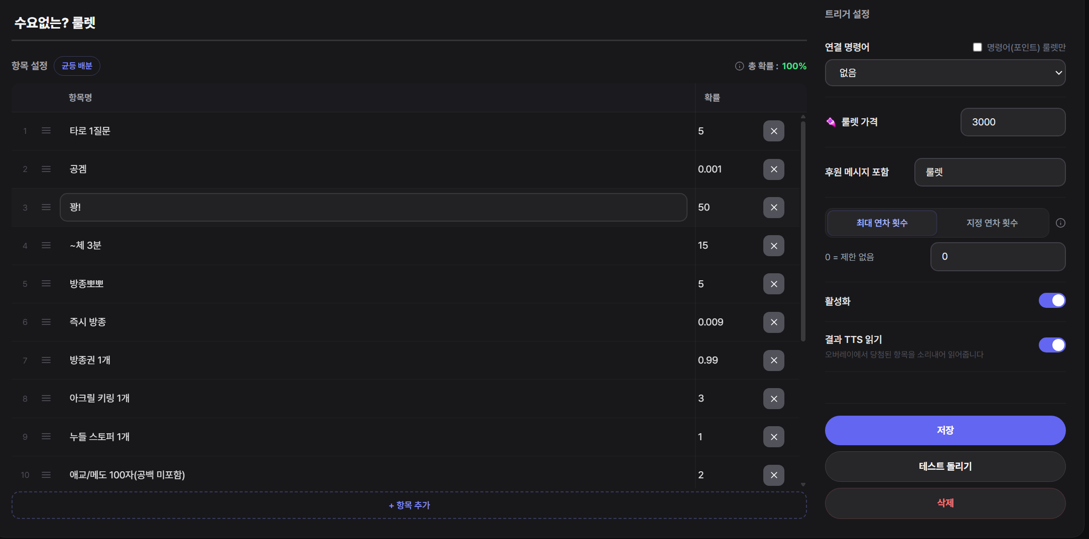This screenshot has height=539, width=1089.
Task: Click the 최대 연차 횟수 field showing 0
Action: [998, 257]
